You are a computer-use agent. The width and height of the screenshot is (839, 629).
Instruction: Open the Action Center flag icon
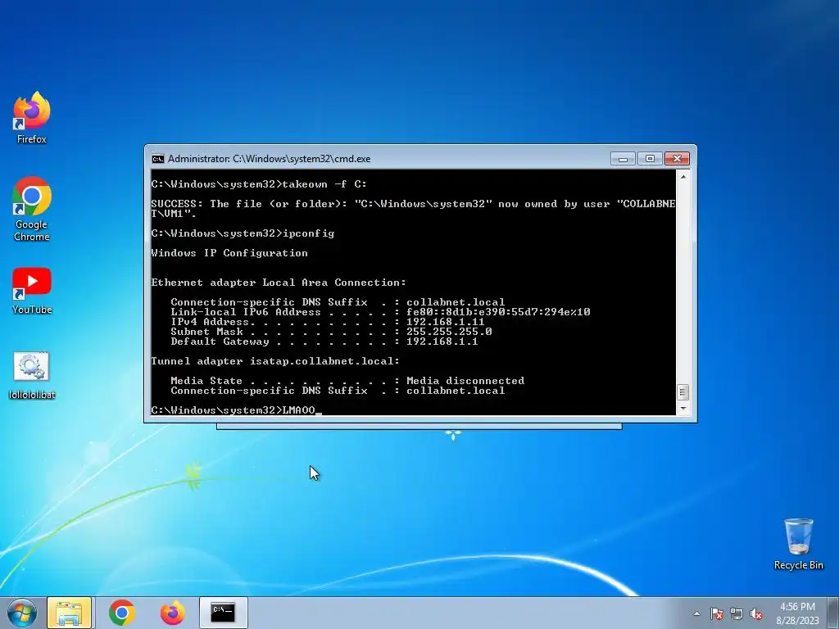(x=717, y=613)
